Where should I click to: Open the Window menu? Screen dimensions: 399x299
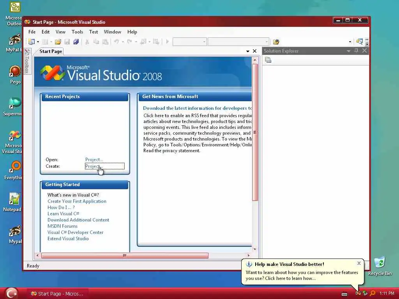(113, 32)
